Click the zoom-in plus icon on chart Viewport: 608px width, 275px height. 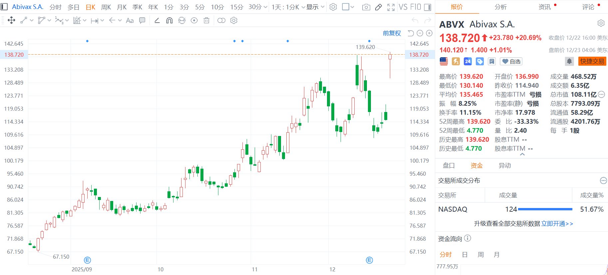[429, 33]
